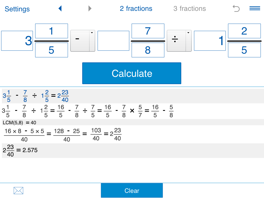
Task: Edit third fraction numerator 2
Action: pos(244,31)
